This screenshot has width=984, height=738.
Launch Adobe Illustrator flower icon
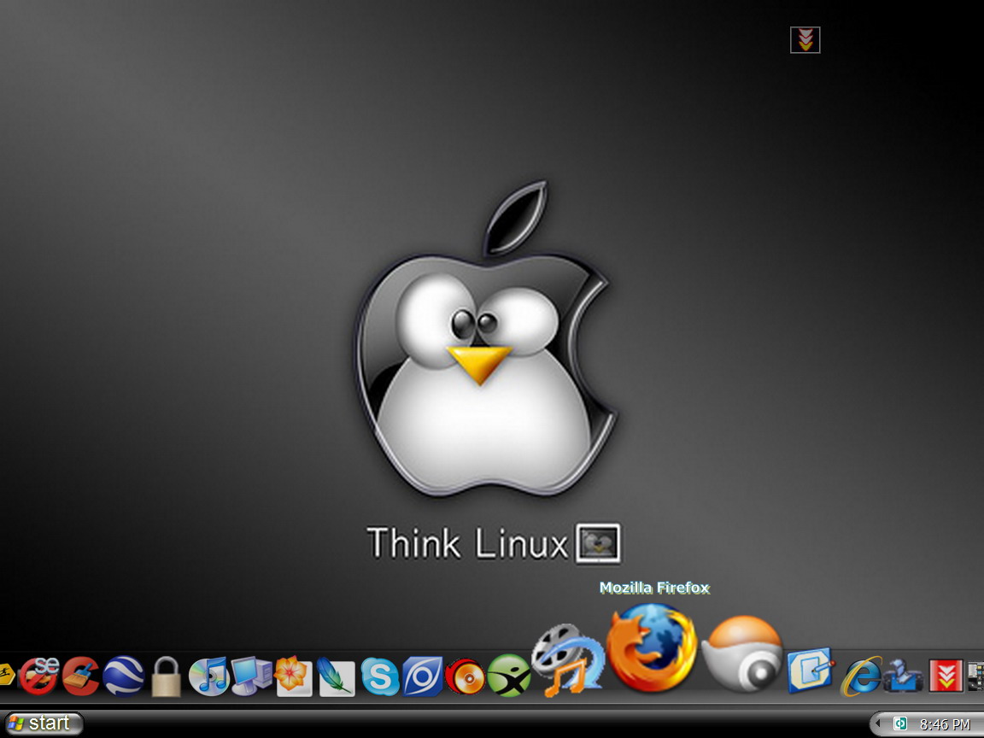pos(294,676)
